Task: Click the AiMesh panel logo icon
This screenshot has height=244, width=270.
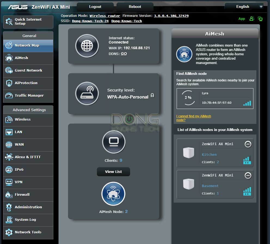Action: click(x=184, y=54)
